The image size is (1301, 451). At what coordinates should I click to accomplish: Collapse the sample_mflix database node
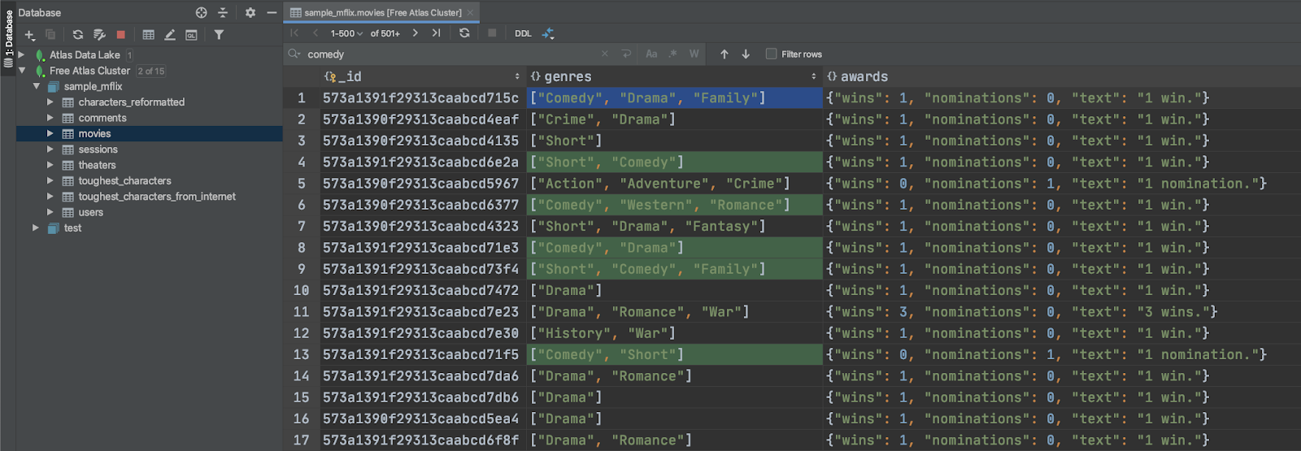point(37,86)
